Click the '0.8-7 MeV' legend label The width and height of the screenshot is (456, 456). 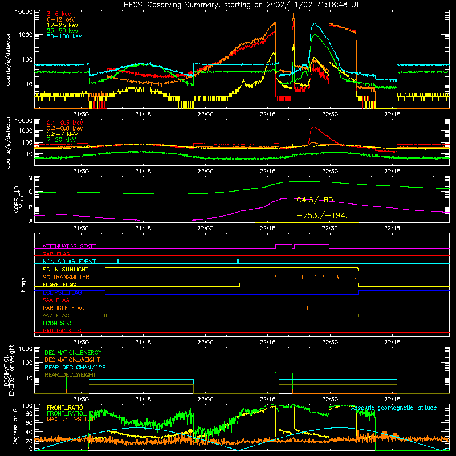click(x=62, y=134)
